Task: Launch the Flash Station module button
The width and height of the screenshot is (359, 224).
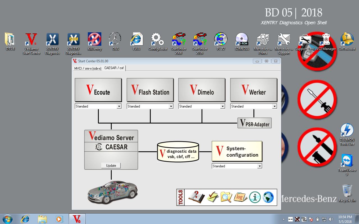Action: click(150, 90)
